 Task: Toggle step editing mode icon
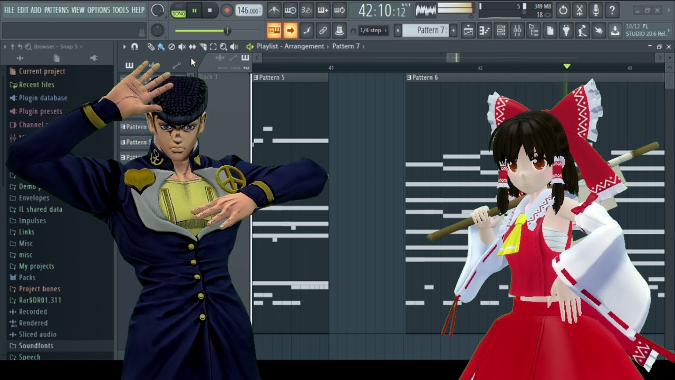tap(307, 31)
